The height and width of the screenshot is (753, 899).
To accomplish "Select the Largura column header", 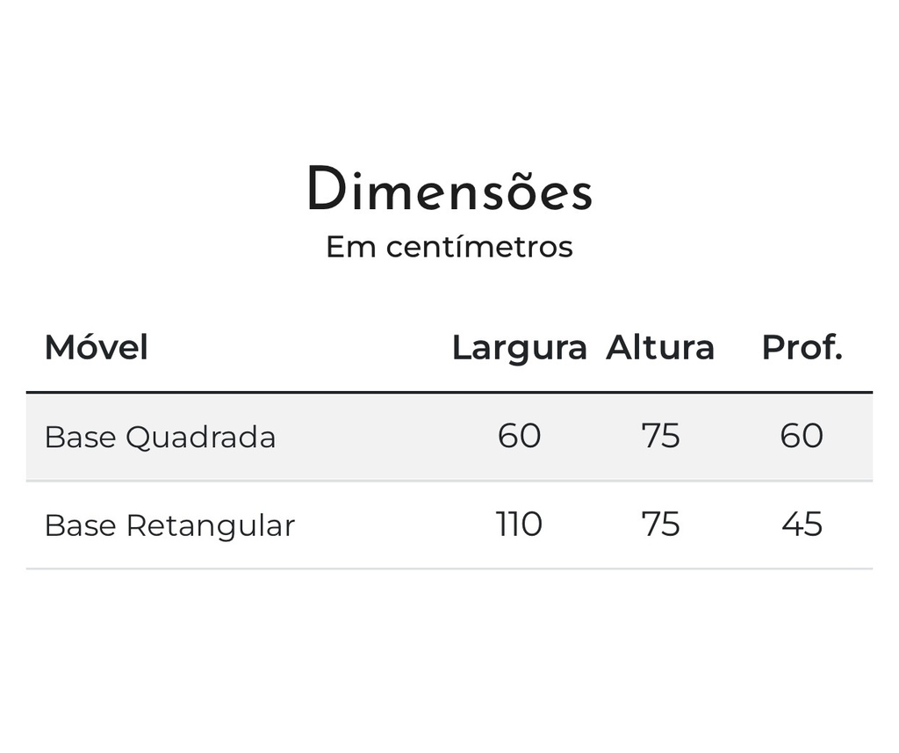I will point(520,348).
